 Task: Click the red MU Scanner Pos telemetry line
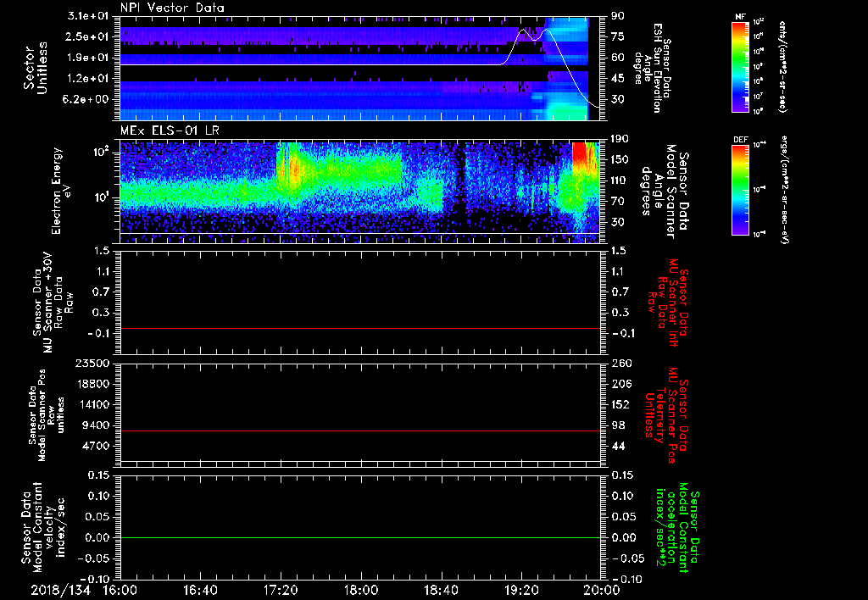360,431
